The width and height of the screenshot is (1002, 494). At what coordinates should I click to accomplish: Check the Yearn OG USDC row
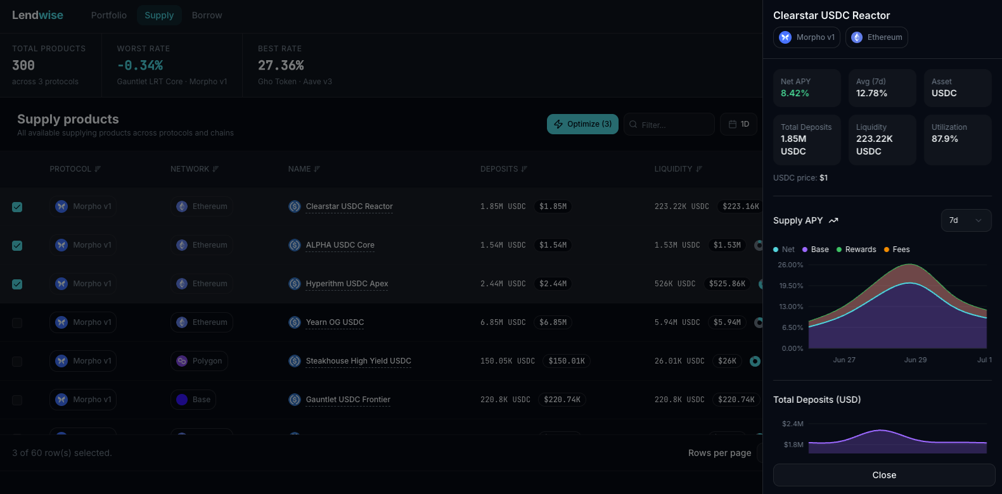17,323
